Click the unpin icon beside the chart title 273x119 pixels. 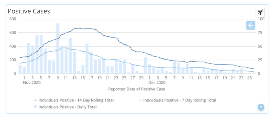tap(260, 12)
